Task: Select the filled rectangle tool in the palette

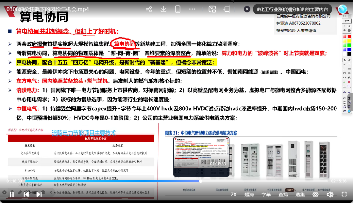Action: click(349, 69)
